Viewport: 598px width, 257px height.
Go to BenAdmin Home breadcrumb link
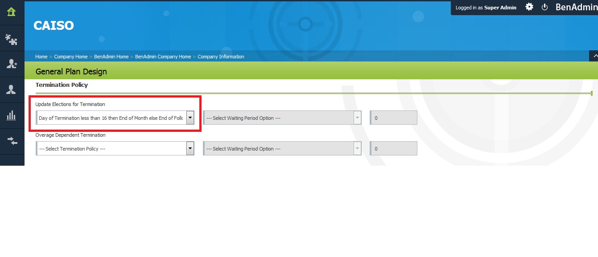111,57
